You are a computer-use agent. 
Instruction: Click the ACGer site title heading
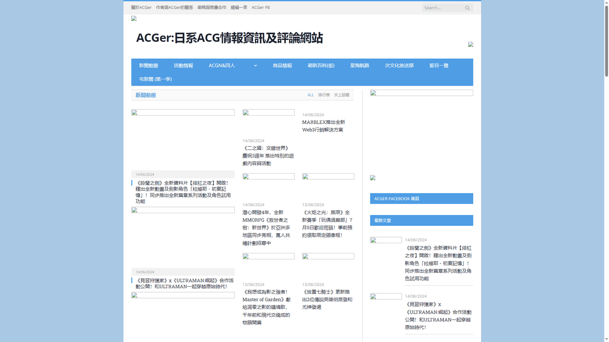pos(229,38)
